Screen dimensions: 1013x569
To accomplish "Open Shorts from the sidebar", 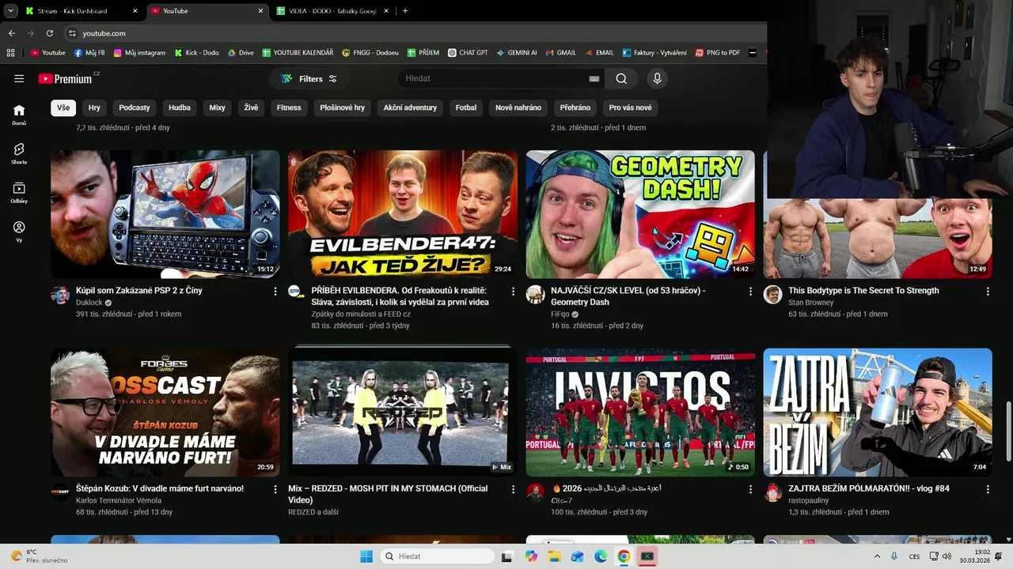I will (x=19, y=153).
